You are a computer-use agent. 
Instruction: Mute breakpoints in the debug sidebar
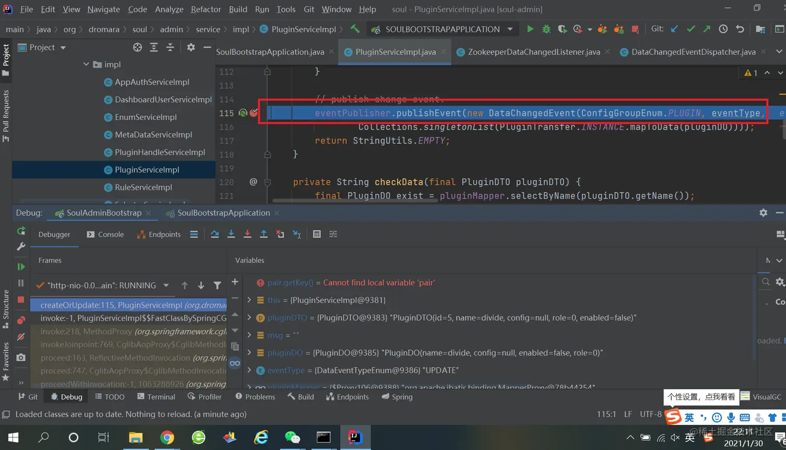pyautogui.click(x=21, y=337)
